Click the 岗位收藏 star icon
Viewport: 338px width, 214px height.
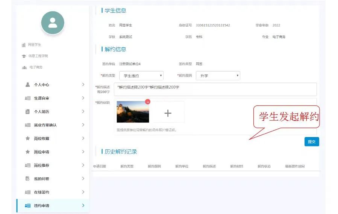click(27, 139)
